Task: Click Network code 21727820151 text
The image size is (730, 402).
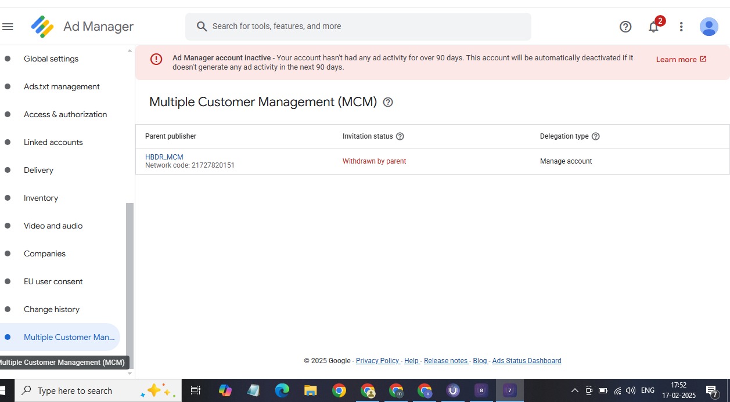Action: [190, 165]
